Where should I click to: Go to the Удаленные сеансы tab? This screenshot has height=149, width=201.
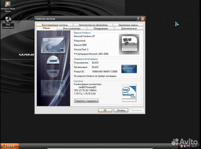click(128, 25)
